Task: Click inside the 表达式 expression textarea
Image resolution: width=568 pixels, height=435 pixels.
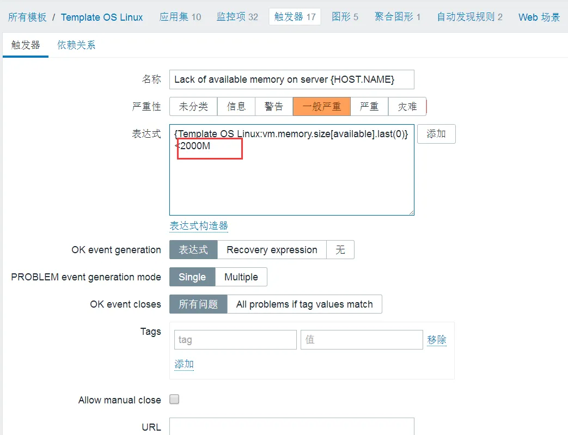Action: click(291, 170)
